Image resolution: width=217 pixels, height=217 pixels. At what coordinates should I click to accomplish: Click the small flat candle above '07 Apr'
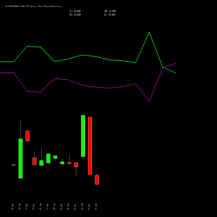point(13,165)
